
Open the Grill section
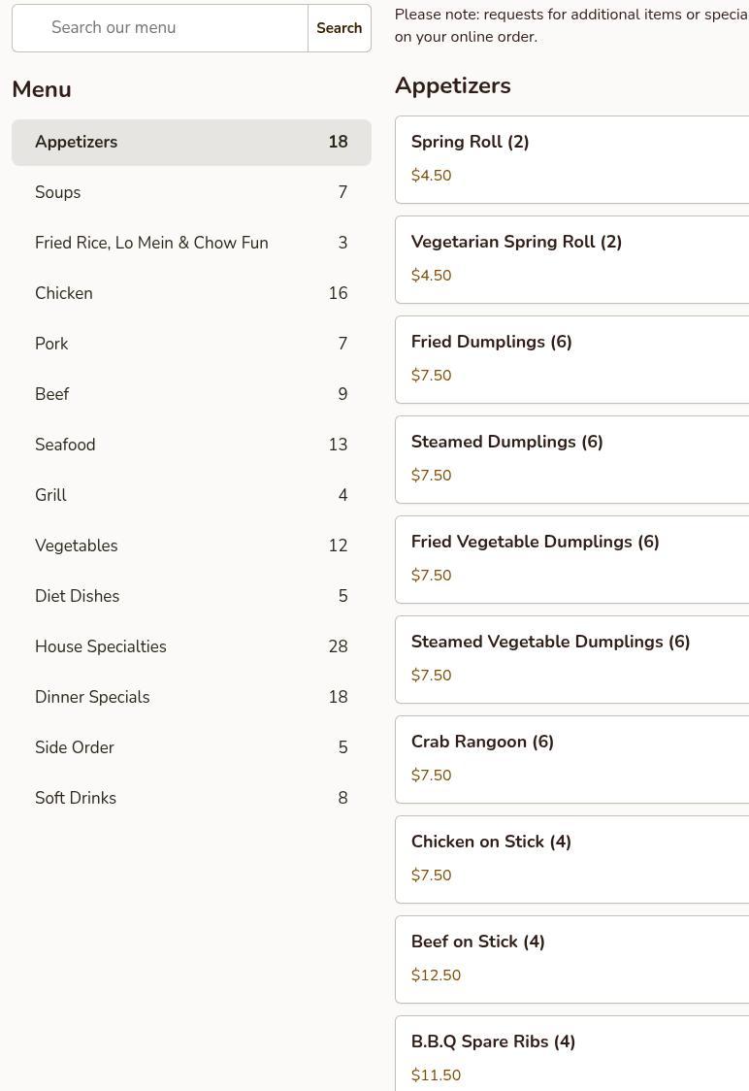(191, 495)
